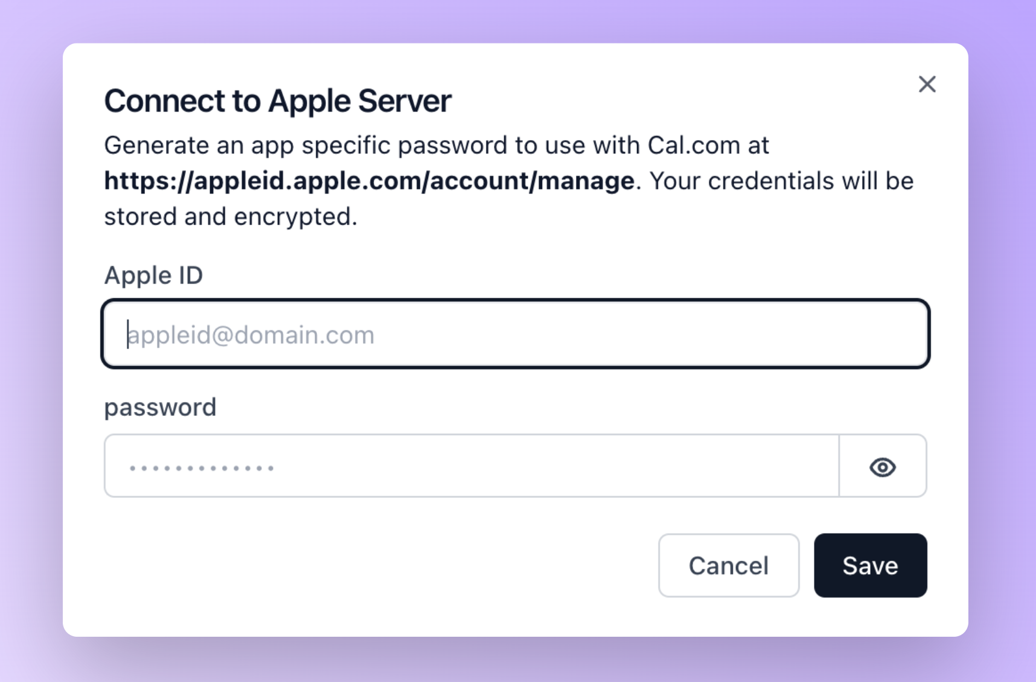Click the masked dots password placeholder
This screenshot has width=1036, height=682.
[202, 468]
